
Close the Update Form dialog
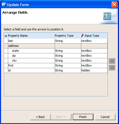tap(114, 5)
